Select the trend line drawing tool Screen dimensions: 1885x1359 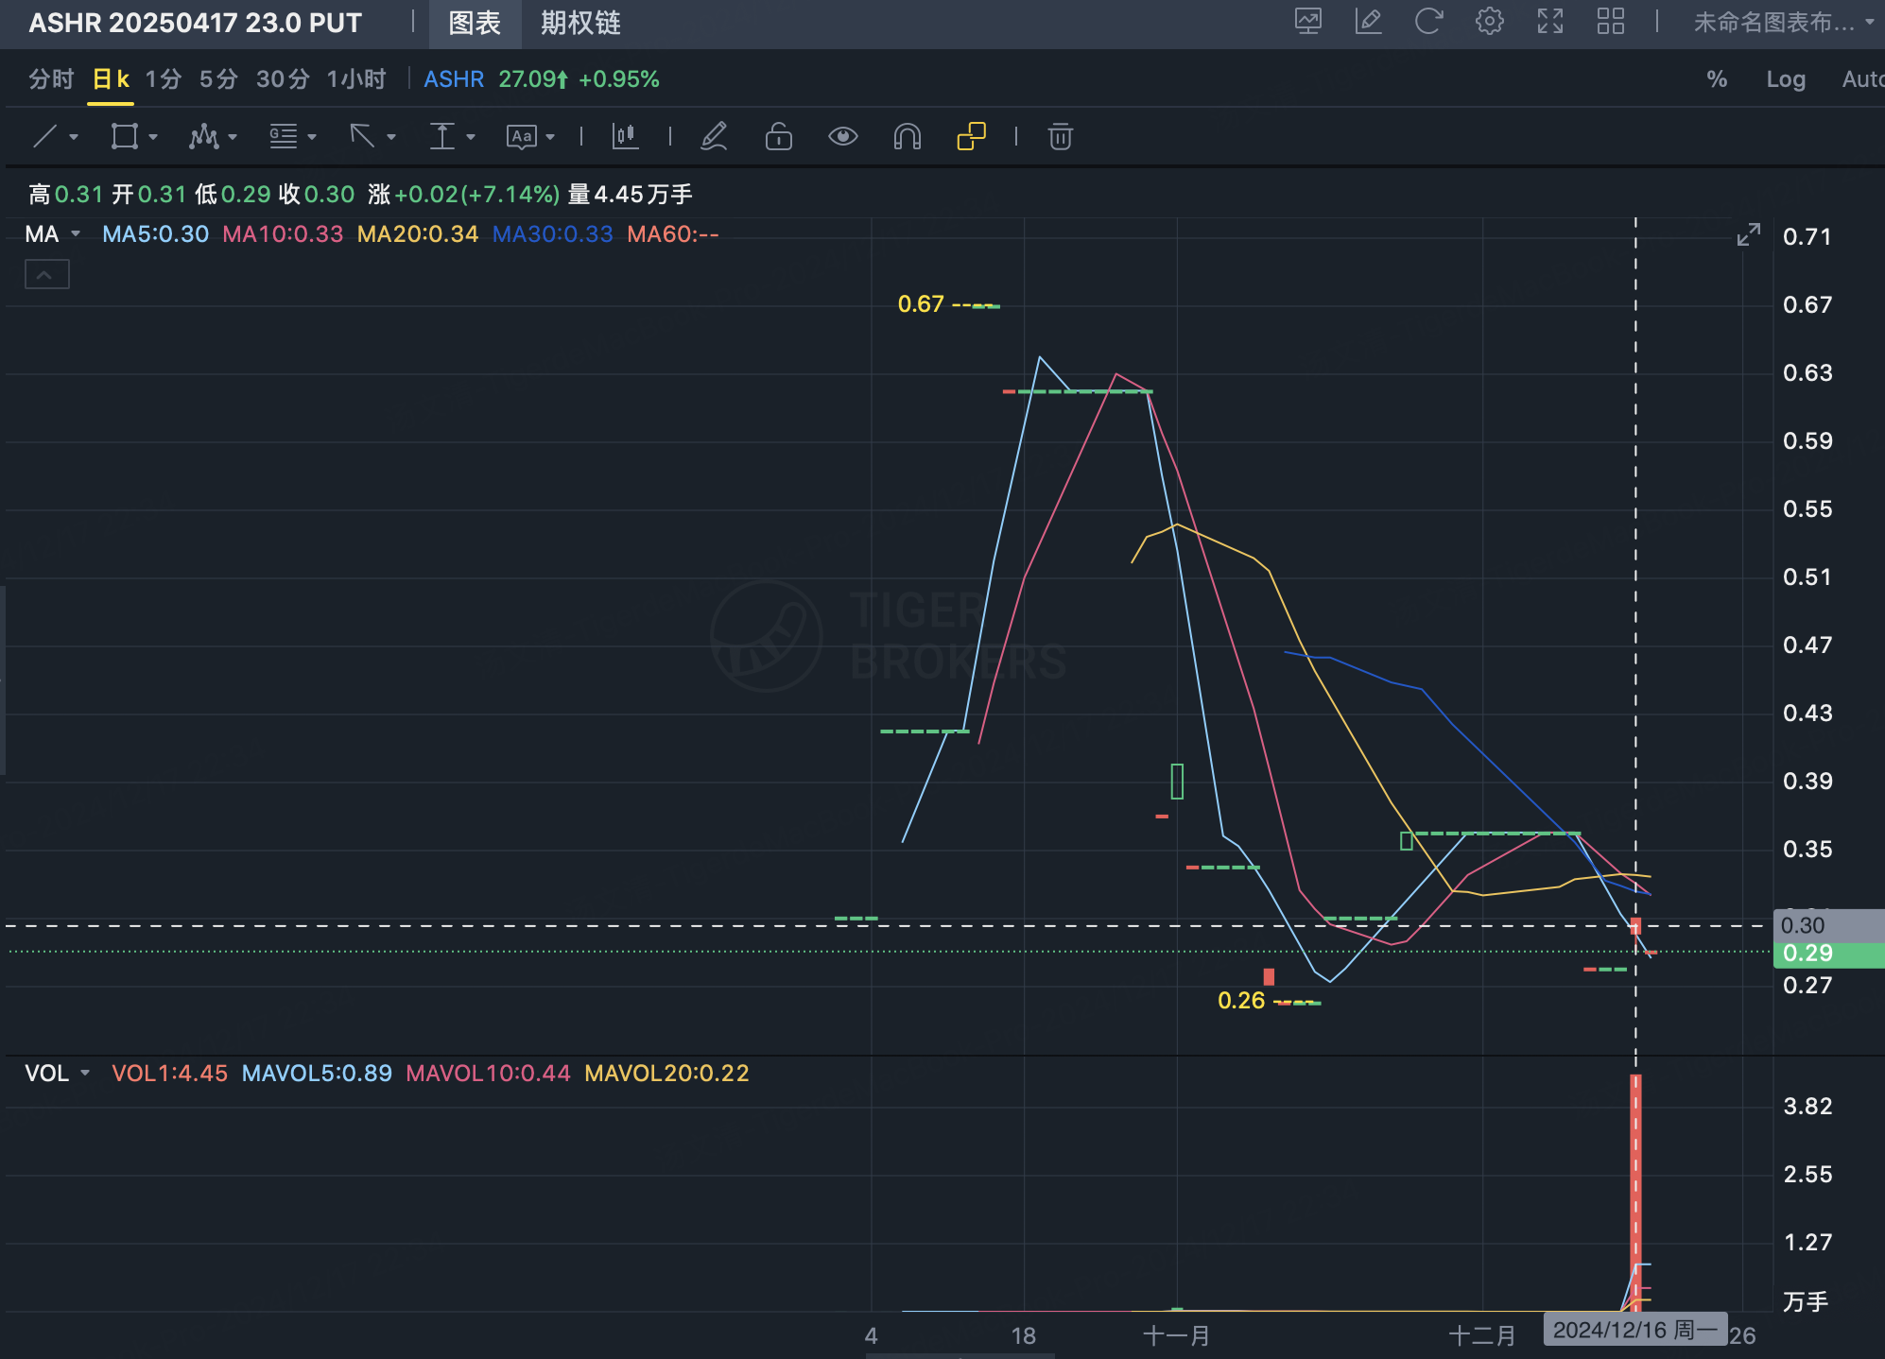click(44, 137)
